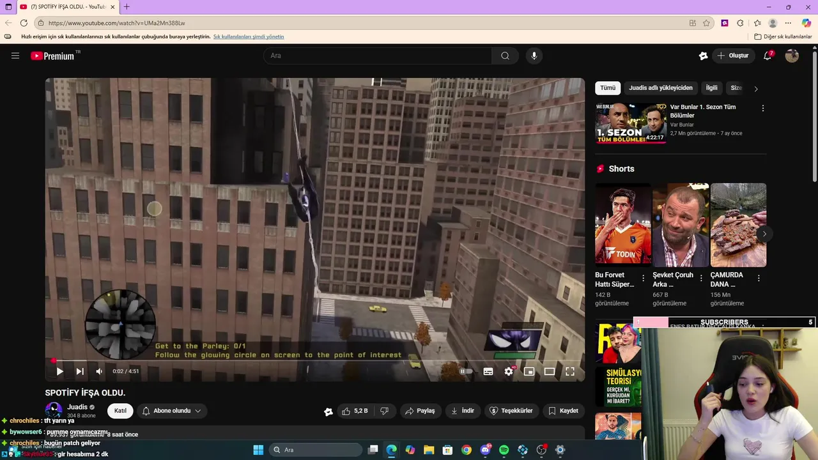Refresh the browser page
The height and width of the screenshot is (460, 818).
(24, 23)
